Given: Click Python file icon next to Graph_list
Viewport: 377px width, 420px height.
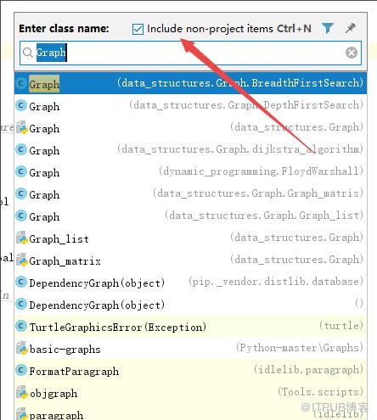Looking at the screenshot, I should 22,238.
